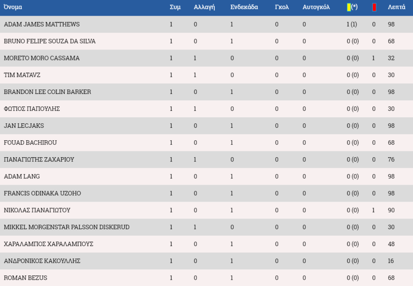Image resolution: width=413 pixels, height=286 pixels.
Task: Open ΦΩΤΙΟΣ ΠΑΠΟΥΛΗΣ player entry
Action: tap(32, 109)
